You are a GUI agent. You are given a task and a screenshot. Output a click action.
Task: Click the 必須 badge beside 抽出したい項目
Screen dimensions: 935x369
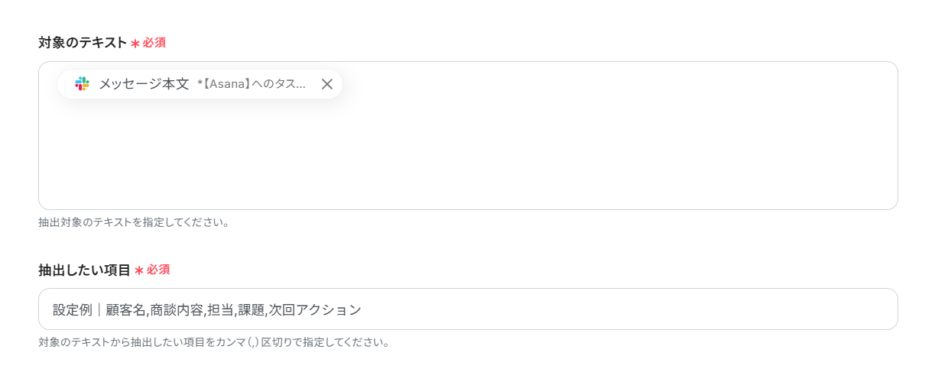[158, 270]
